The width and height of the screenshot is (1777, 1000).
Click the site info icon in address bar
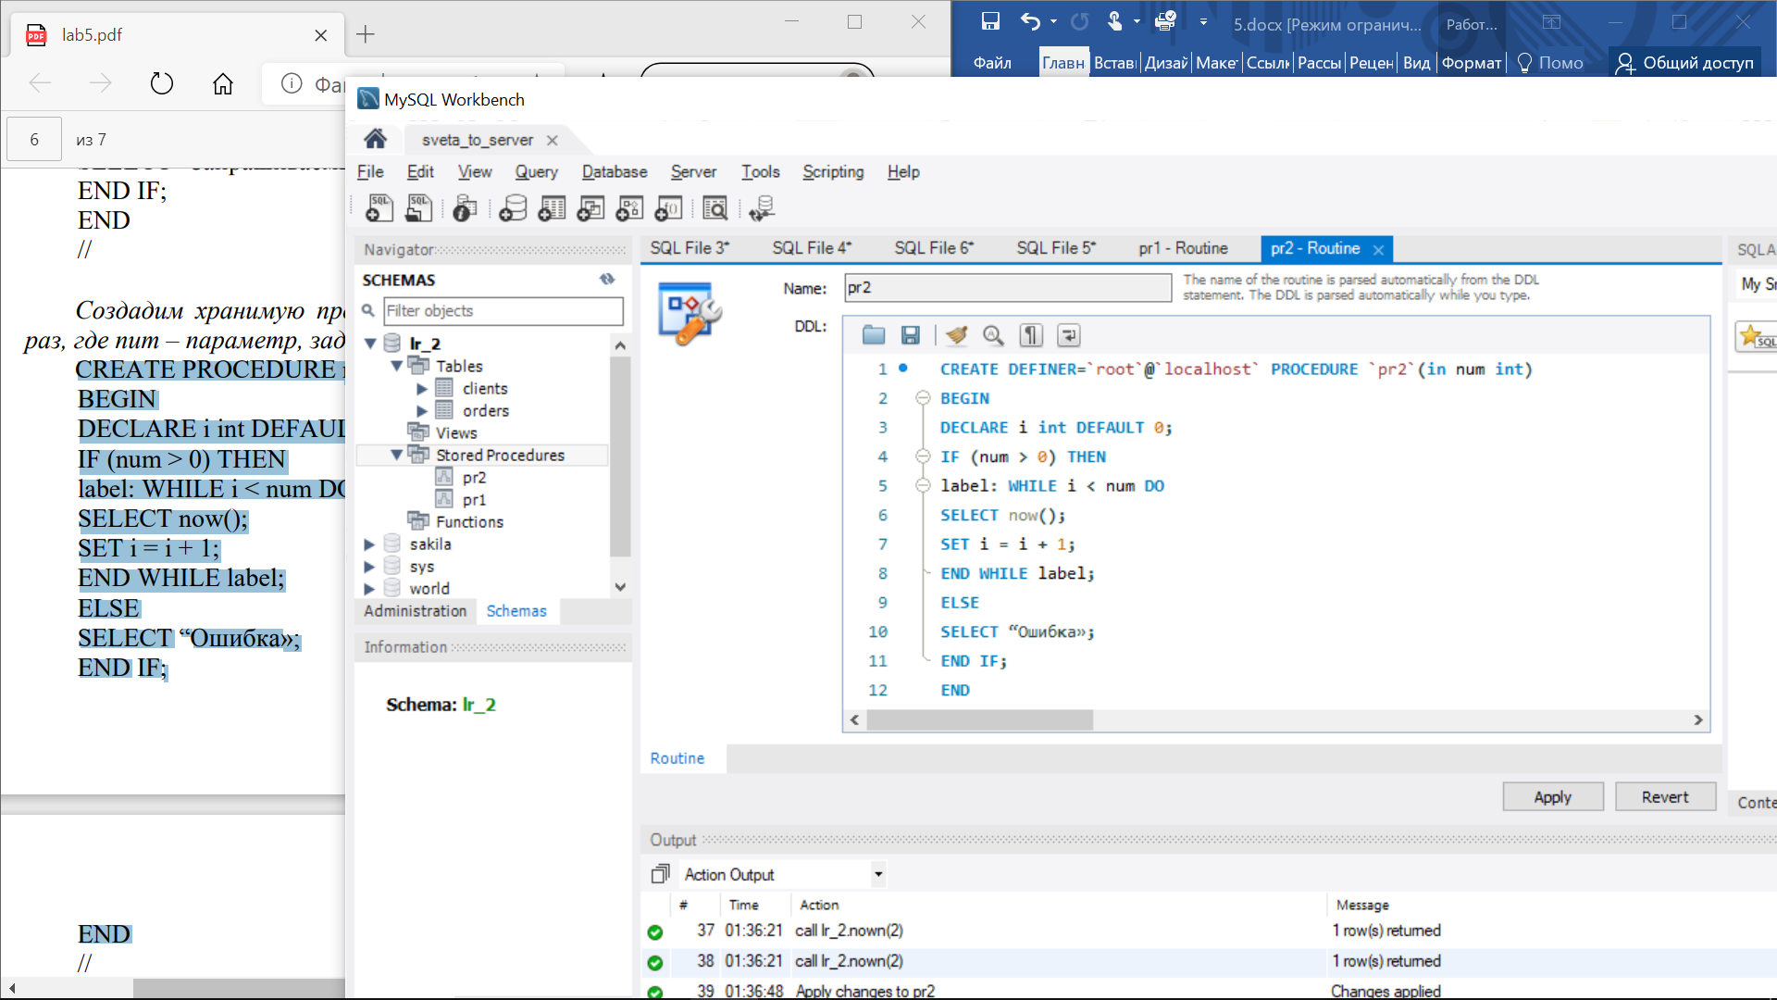tap(292, 83)
